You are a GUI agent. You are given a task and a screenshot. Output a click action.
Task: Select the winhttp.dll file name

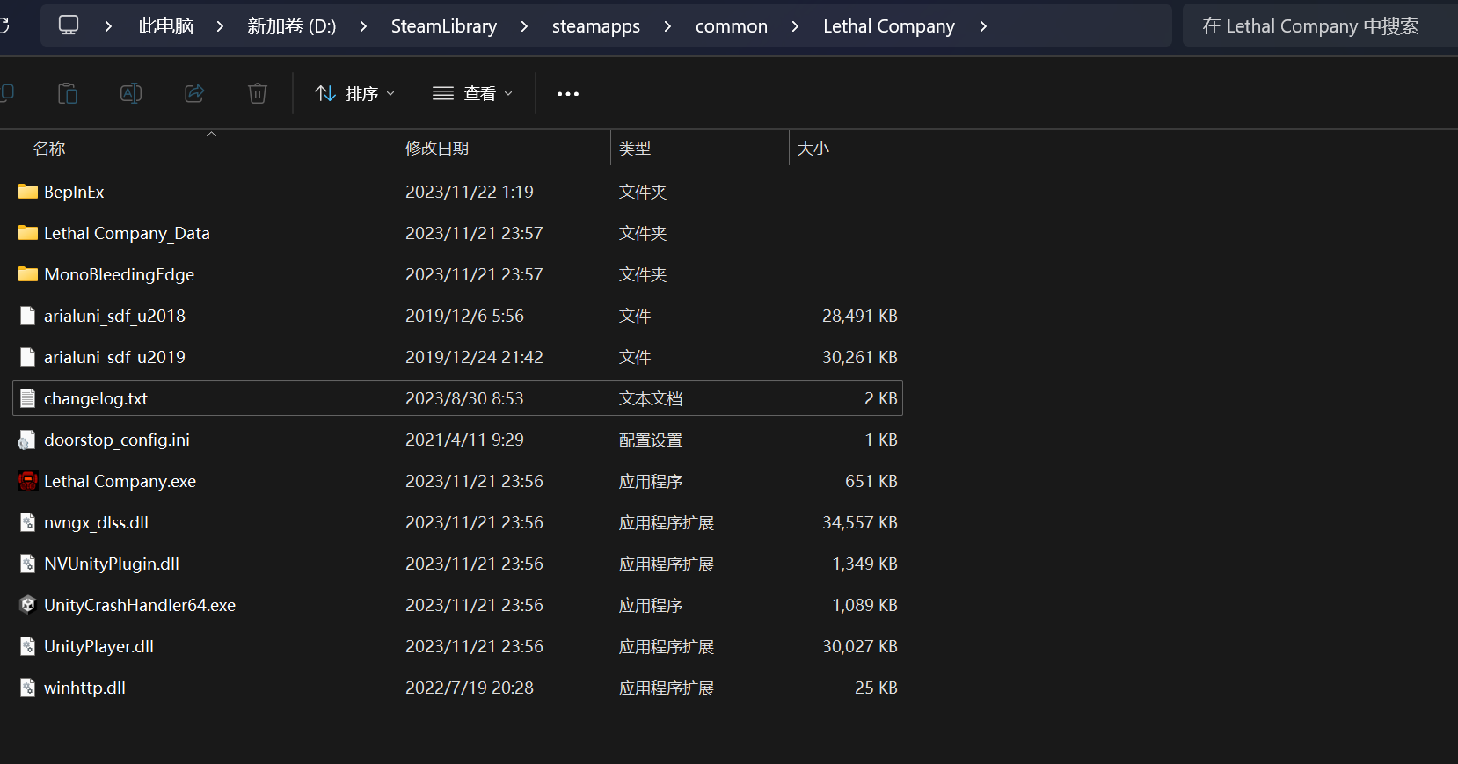pos(84,688)
